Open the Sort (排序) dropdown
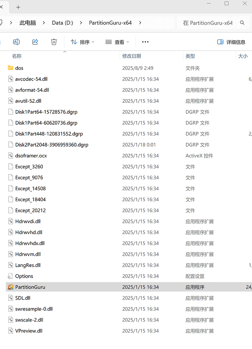252x349 pixels. click(82, 42)
